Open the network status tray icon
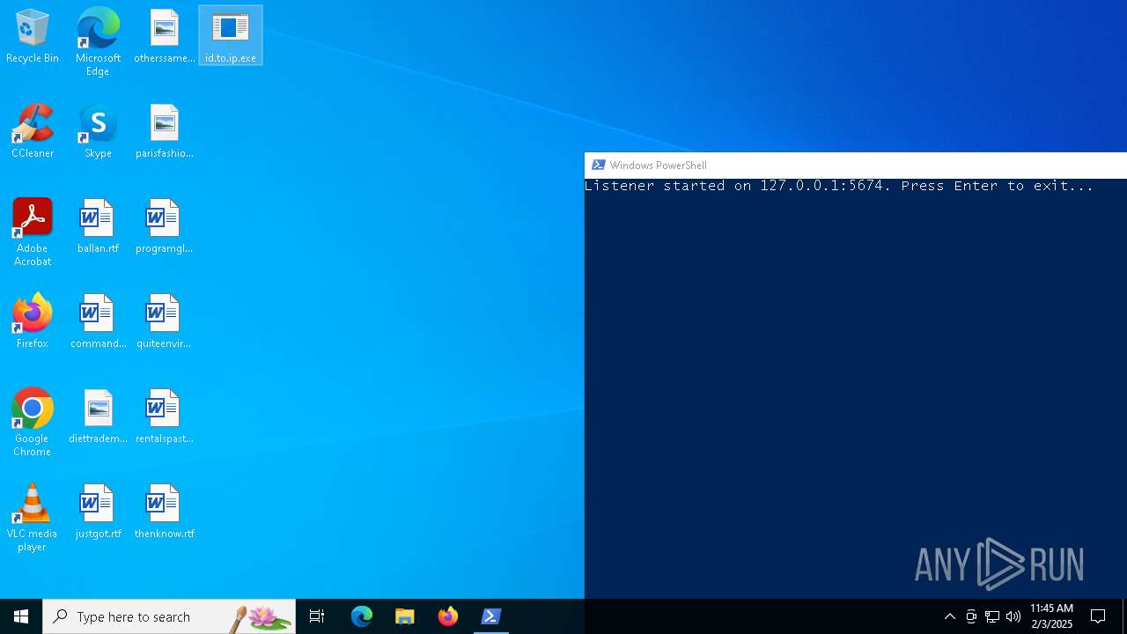This screenshot has width=1127, height=634. (x=992, y=616)
